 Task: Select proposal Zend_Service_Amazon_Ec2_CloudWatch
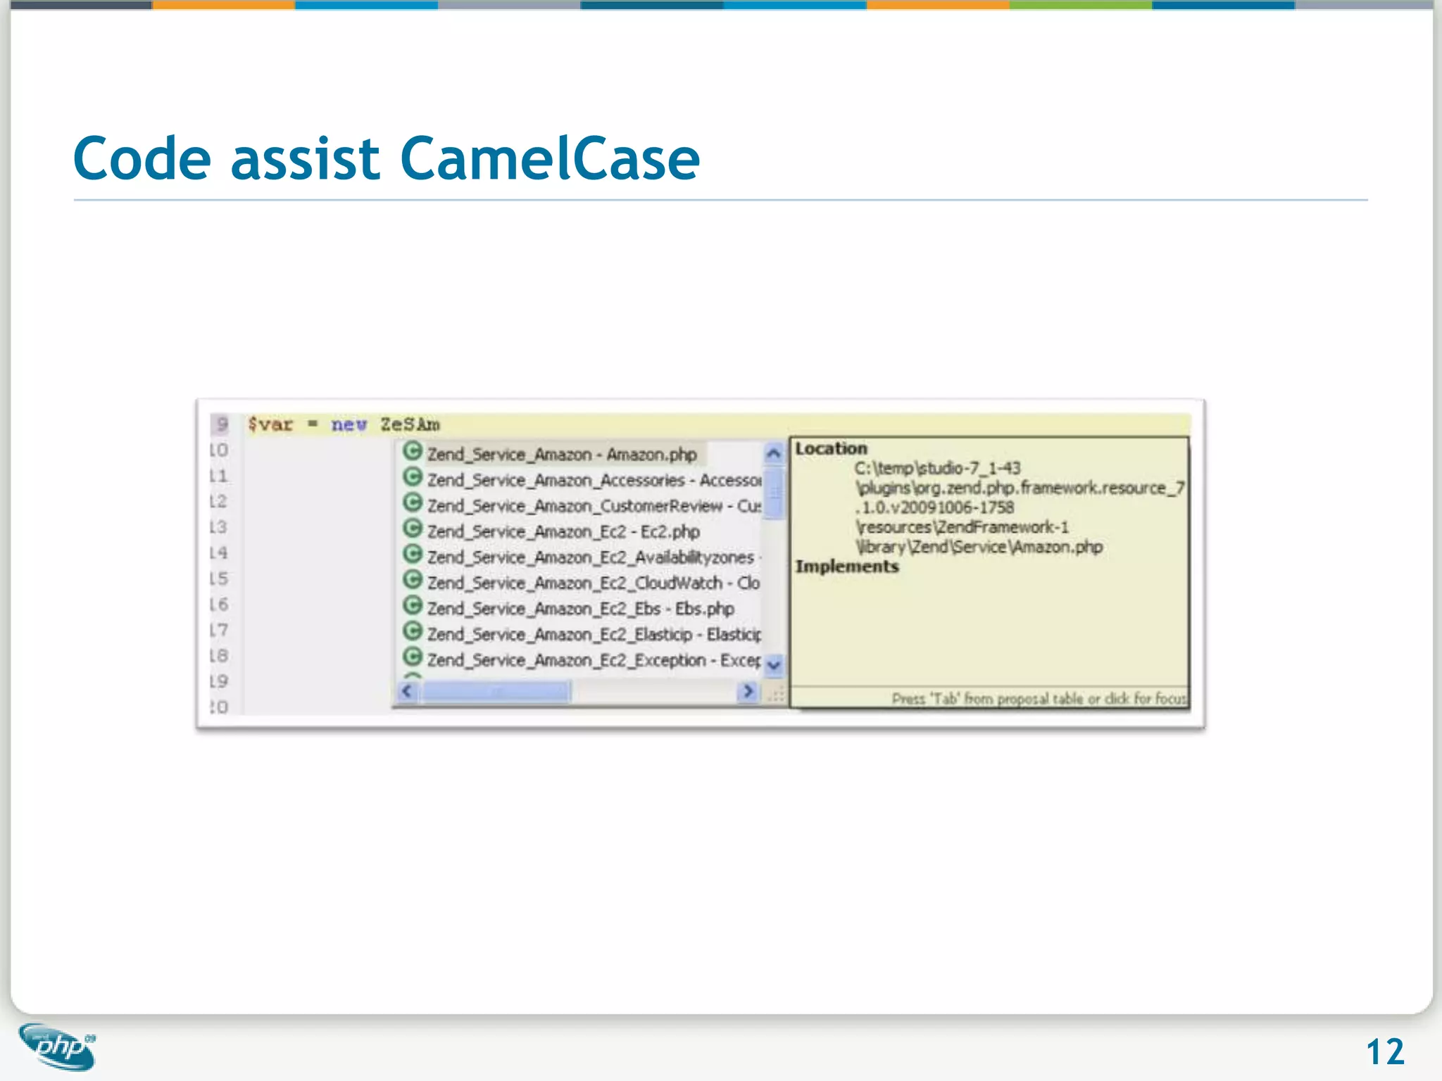594,583
